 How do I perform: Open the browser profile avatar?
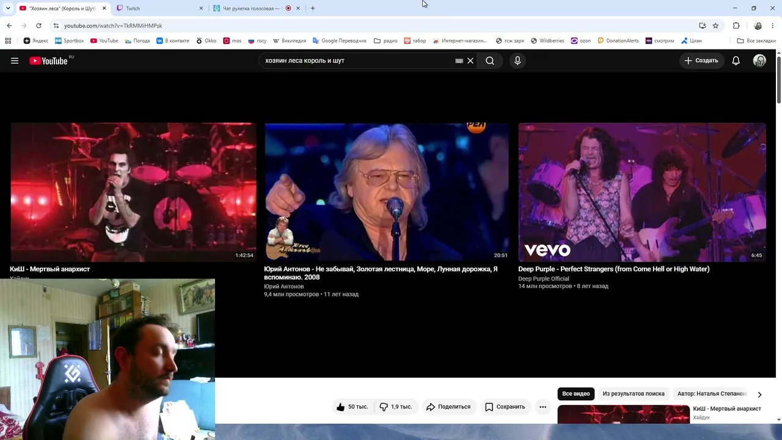coord(758,26)
